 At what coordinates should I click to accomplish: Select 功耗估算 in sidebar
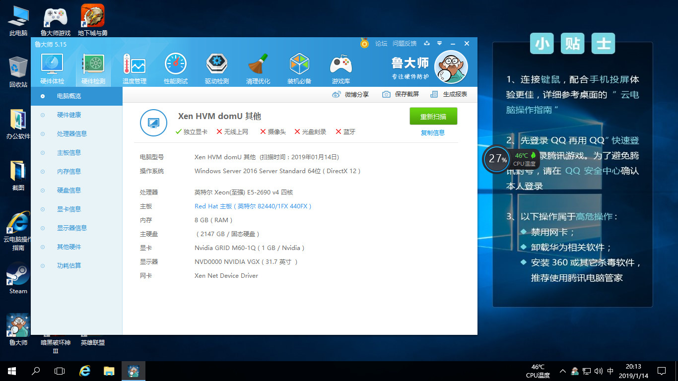click(76, 266)
